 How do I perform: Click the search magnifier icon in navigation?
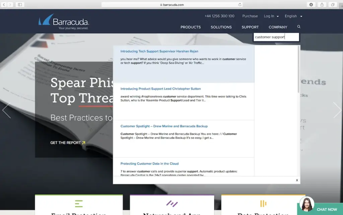[299, 27]
